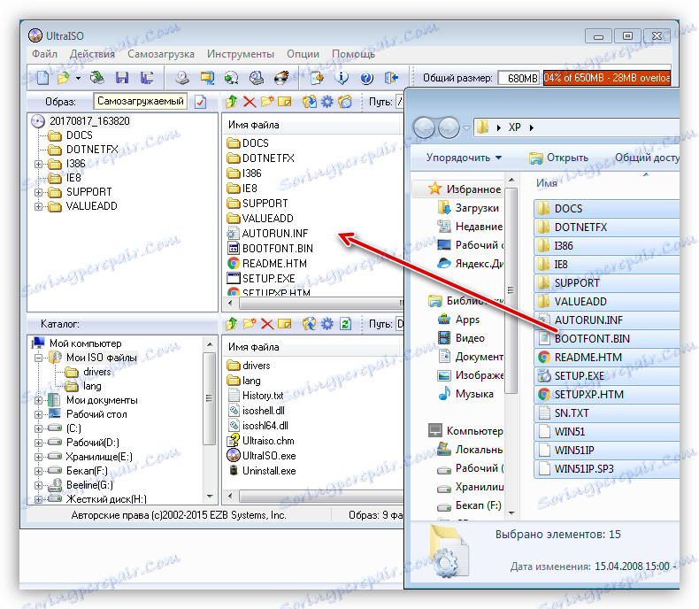Screen dimensions: 699x609
Task: Click the folder view icon in image toolbar
Action: click(345, 102)
